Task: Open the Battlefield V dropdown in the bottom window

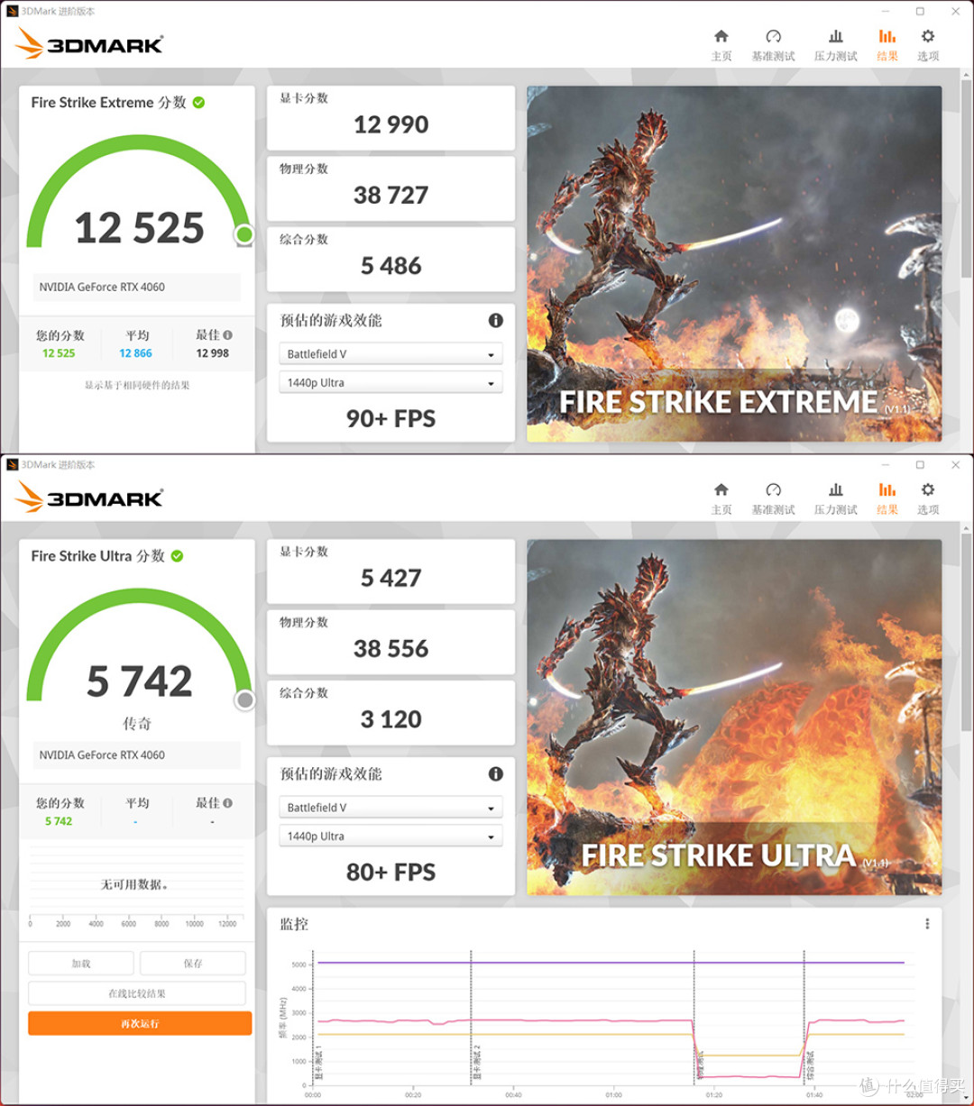Action: (x=391, y=808)
